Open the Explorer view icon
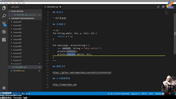This screenshot has width=176, height=99. tap(4, 8)
